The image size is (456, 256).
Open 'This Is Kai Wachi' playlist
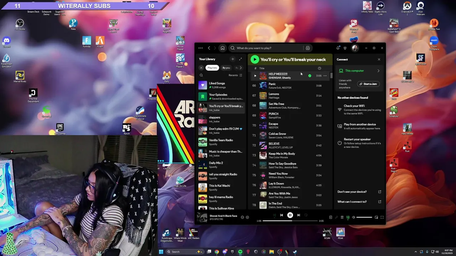221,188
